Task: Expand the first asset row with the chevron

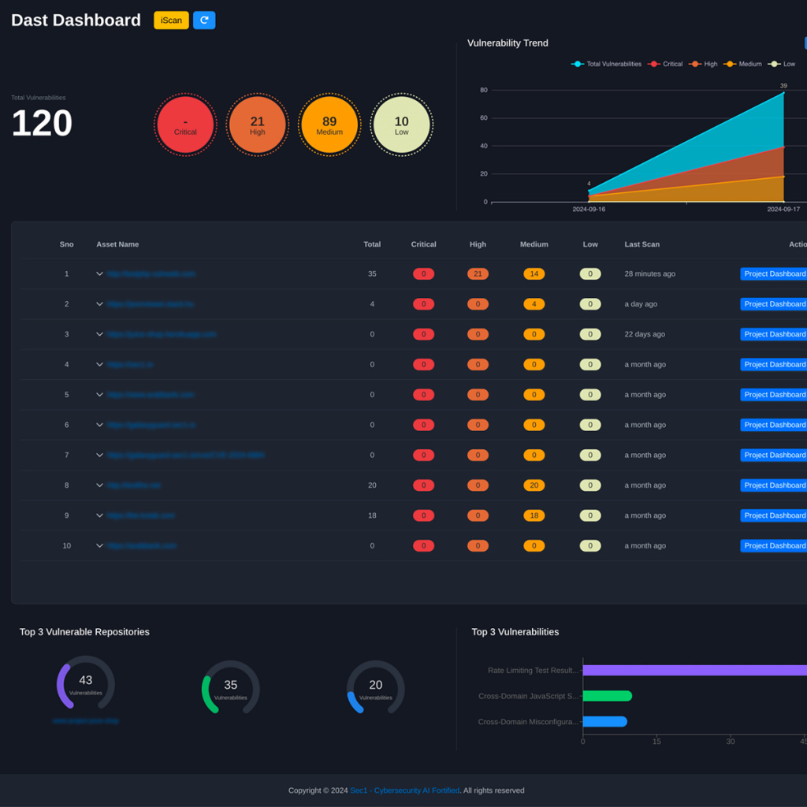Action: coord(99,273)
